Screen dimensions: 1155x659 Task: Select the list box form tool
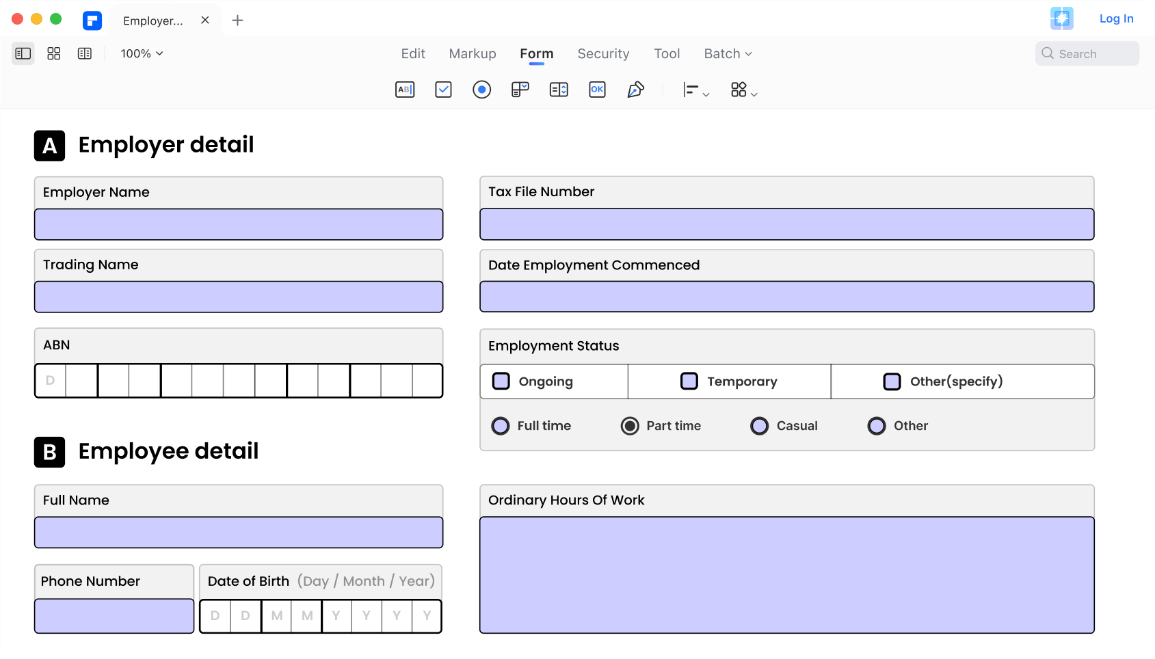[559, 90]
